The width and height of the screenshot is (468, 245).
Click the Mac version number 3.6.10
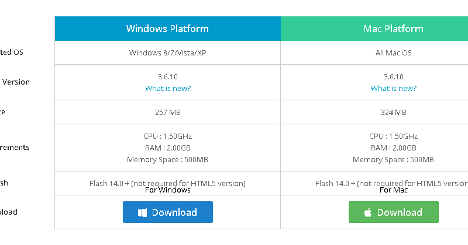pos(394,76)
